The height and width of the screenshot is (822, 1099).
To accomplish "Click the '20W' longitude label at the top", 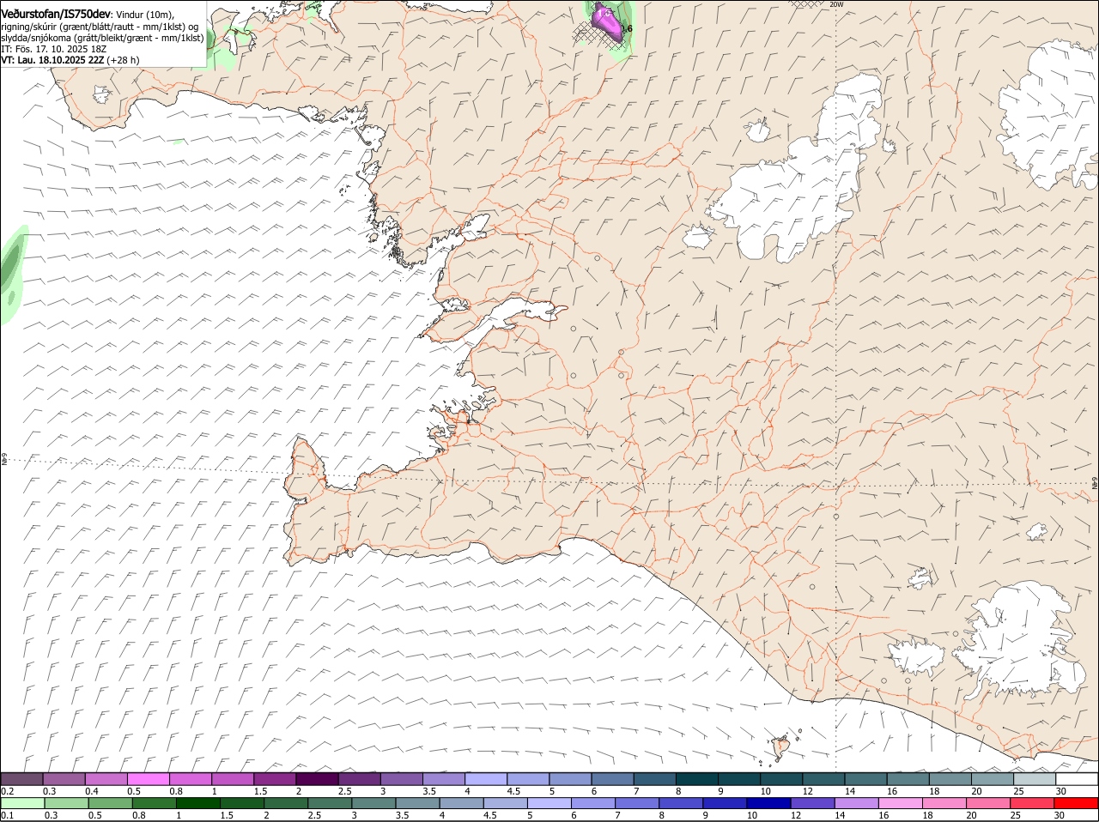I will 836,4.
